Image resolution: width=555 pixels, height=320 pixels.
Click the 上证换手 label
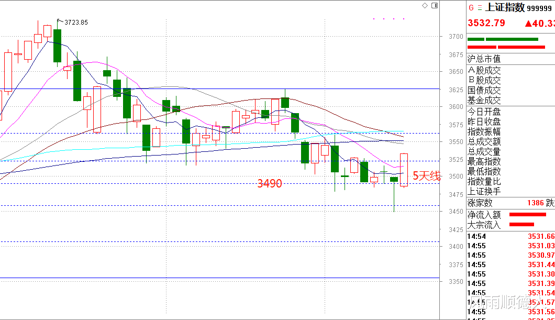click(x=484, y=191)
